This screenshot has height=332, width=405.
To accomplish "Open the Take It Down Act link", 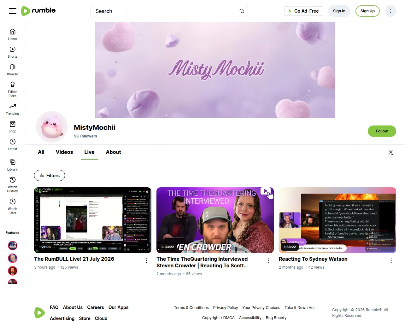I will [x=300, y=308].
